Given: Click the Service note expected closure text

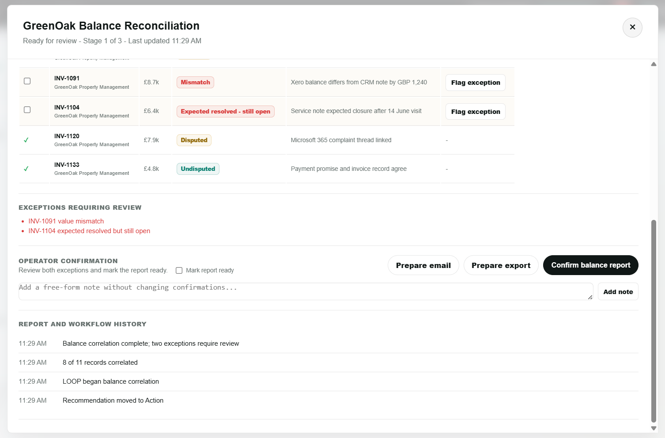Looking at the screenshot, I should coord(356,111).
